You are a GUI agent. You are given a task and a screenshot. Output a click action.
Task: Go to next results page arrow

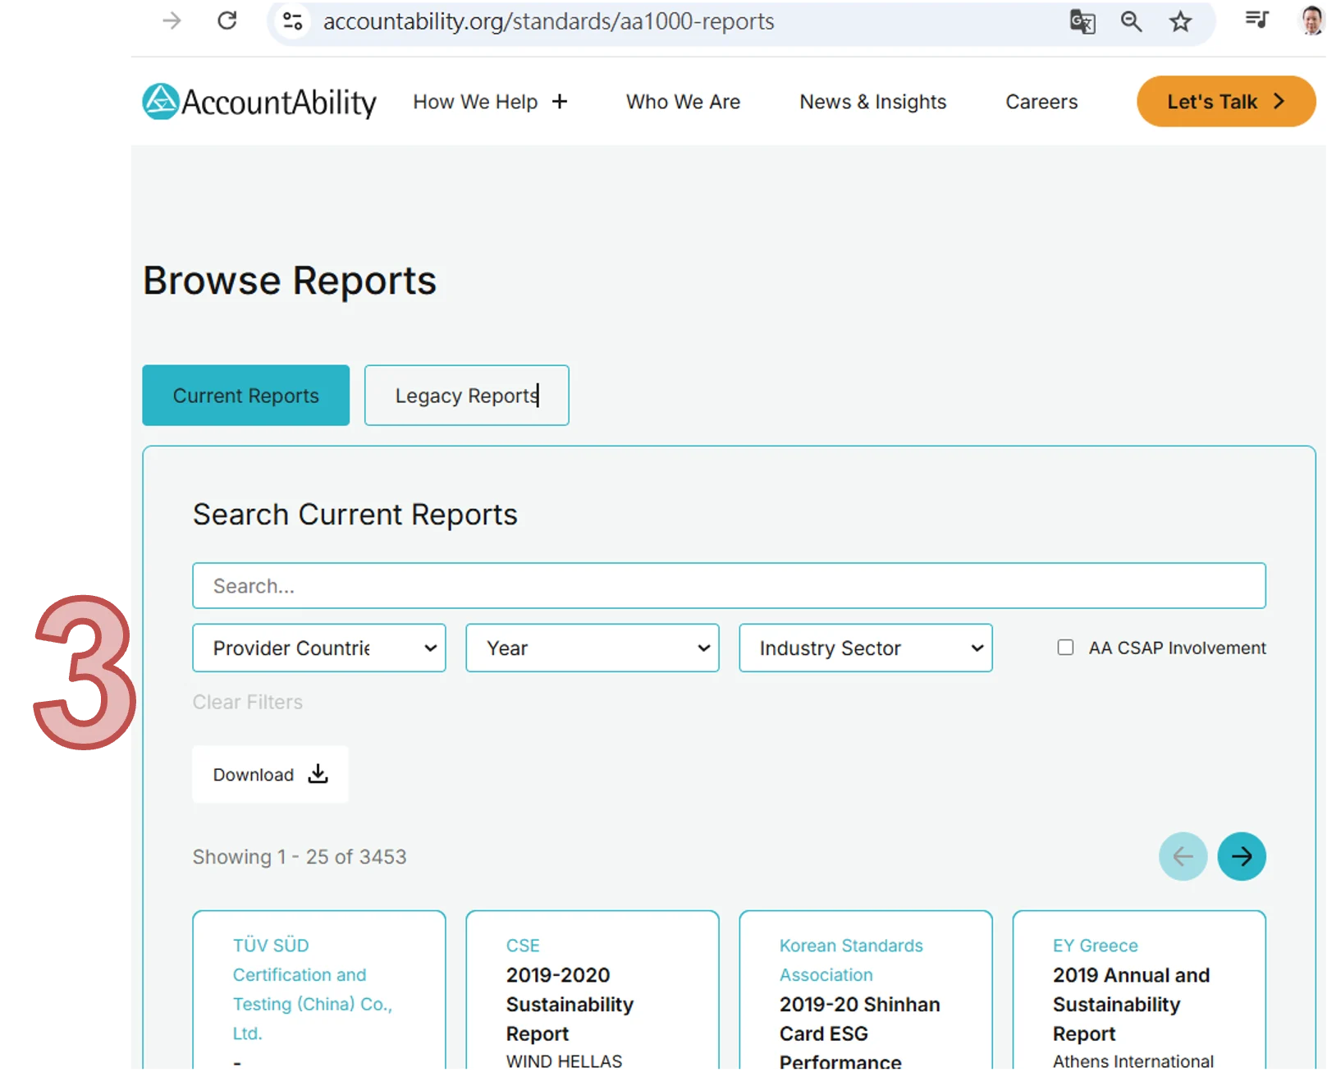click(x=1241, y=856)
